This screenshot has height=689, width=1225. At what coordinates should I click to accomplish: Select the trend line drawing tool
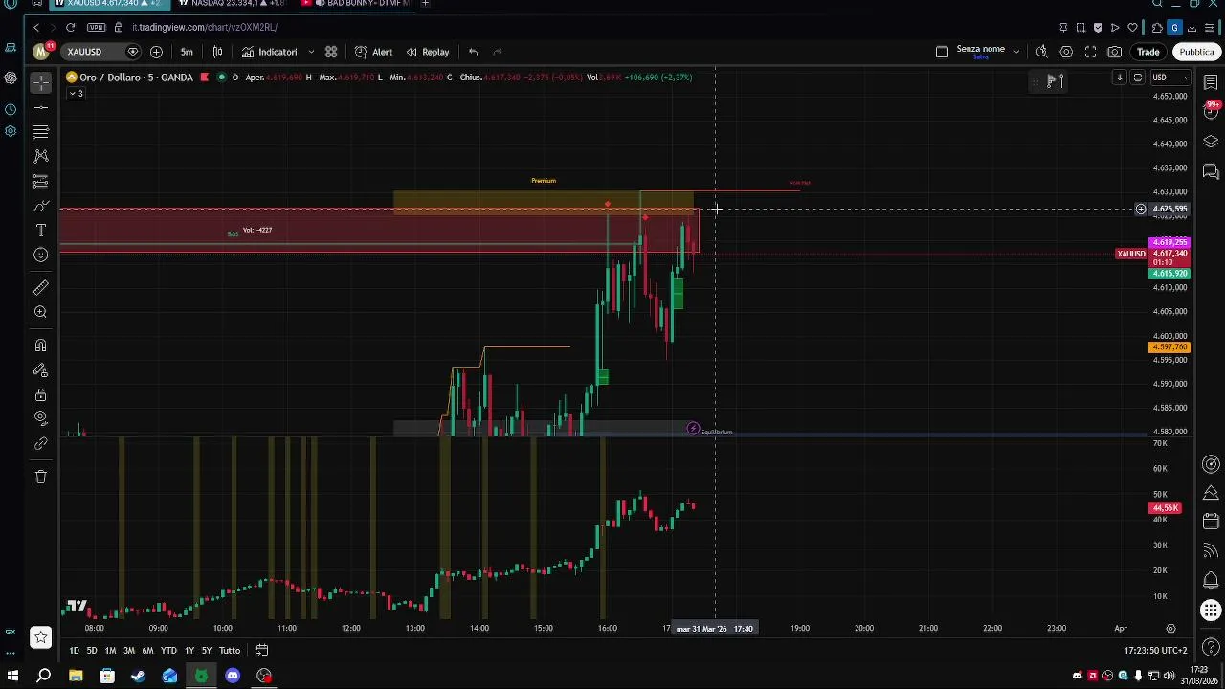coord(40,107)
